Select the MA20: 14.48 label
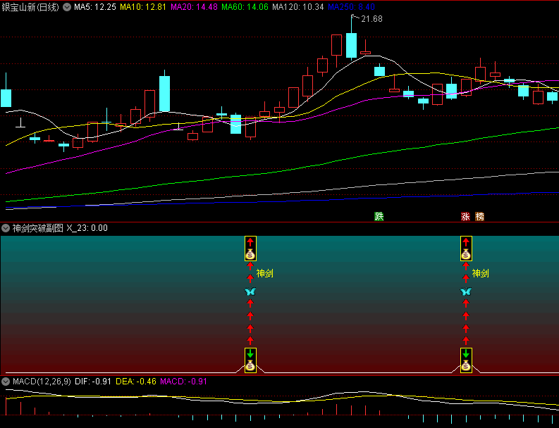Viewport: 559px width, 428px height. click(x=194, y=7)
